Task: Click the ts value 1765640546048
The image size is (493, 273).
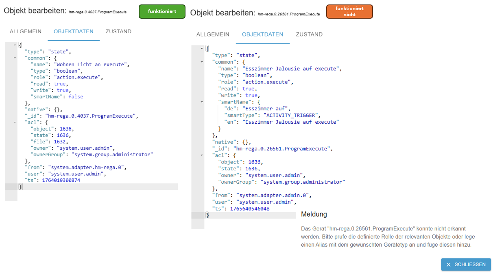Action: (249, 209)
